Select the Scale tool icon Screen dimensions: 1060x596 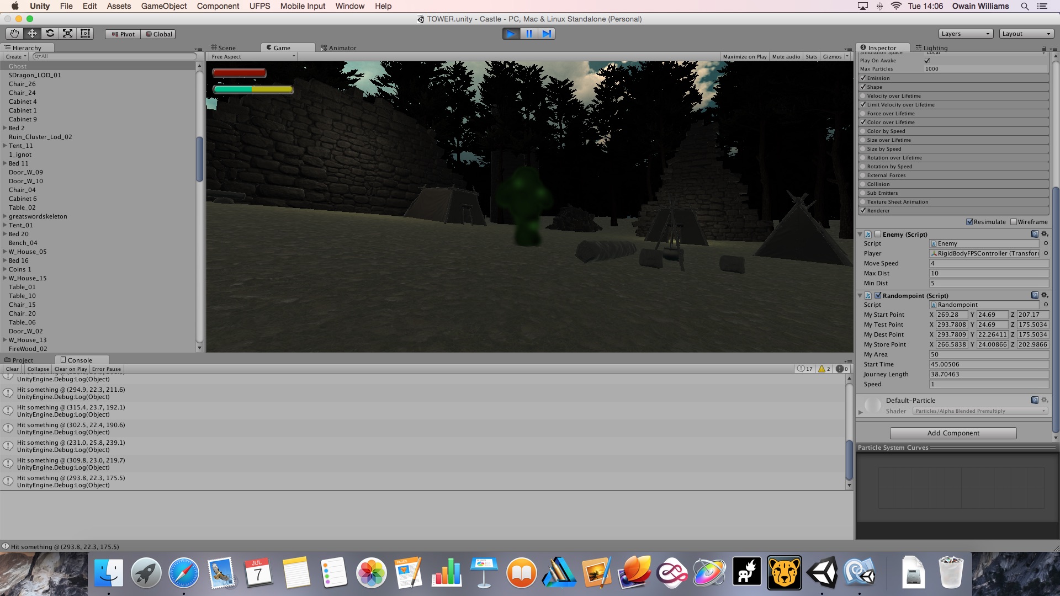68,34
